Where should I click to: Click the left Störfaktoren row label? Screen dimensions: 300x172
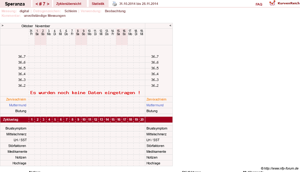tap(17, 146)
